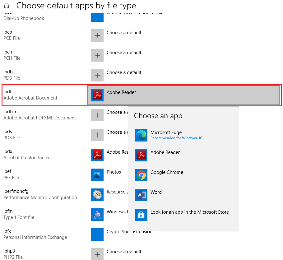Click the .pdfxml extension label
This screenshot has height=260, width=283.
tap(11, 112)
